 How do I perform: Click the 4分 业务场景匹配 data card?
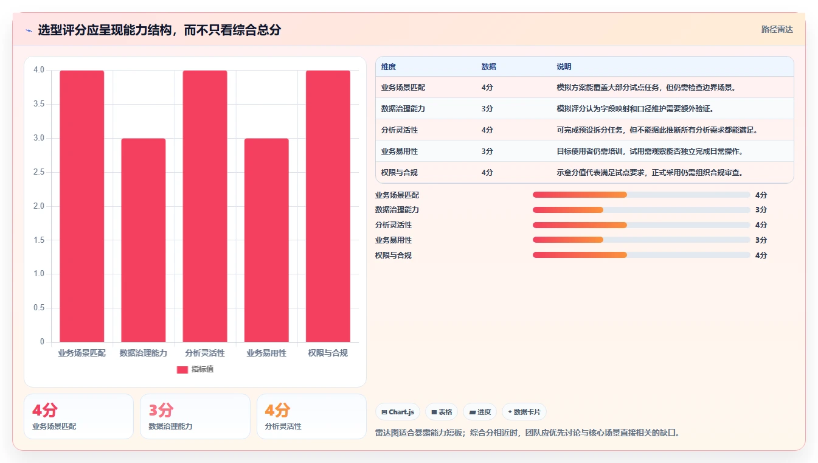[x=78, y=416]
